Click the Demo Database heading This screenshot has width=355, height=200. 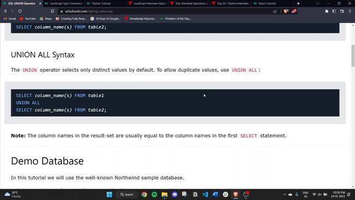click(x=47, y=161)
